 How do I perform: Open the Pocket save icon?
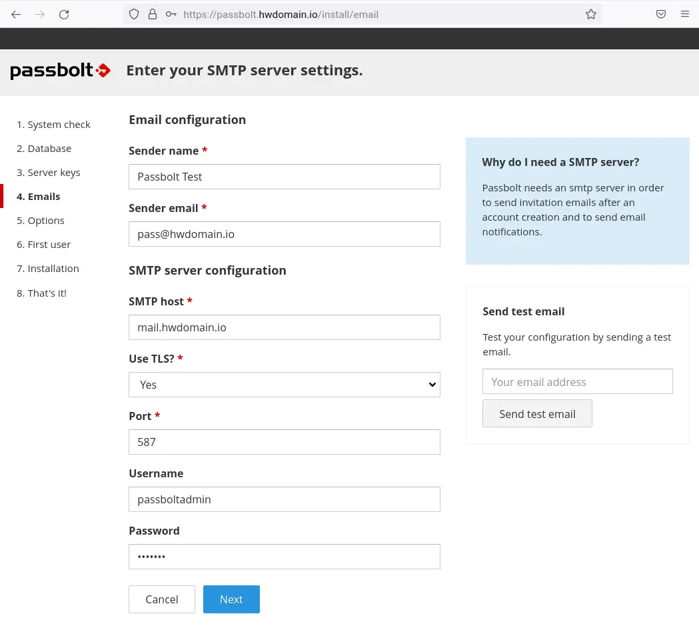coord(661,14)
